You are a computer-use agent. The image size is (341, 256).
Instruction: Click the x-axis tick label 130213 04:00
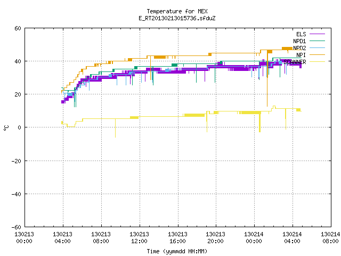point(63,238)
